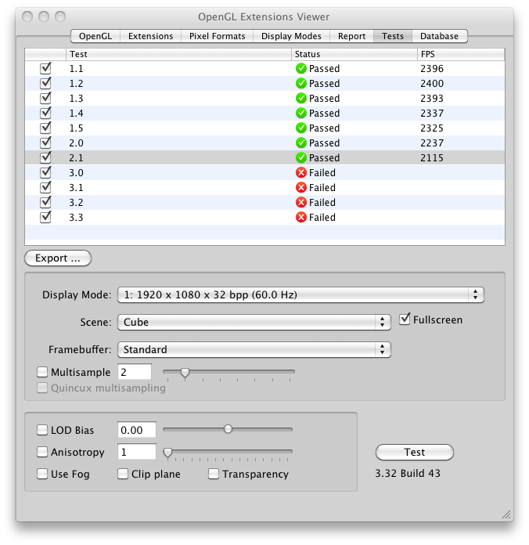Uncheck the test 2.0 checkbox
The height and width of the screenshot is (545, 529).
[x=45, y=143]
